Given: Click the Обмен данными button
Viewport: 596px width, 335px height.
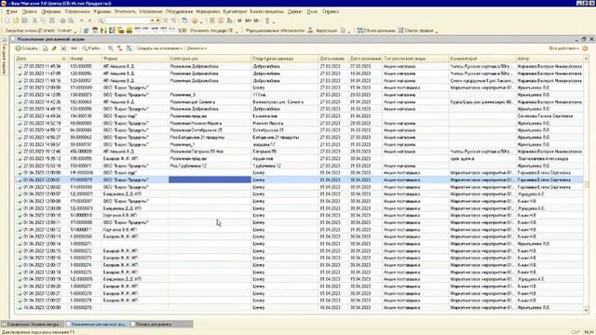Looking at the screenshot, I should tap(376, 31).
